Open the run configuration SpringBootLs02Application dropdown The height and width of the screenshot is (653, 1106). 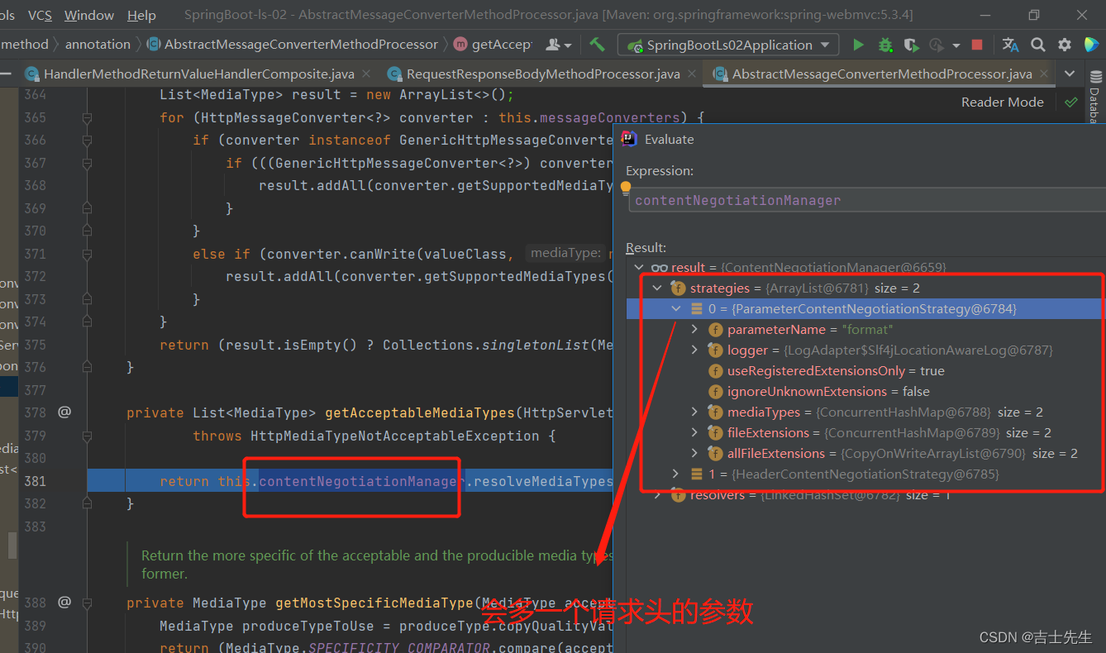click(730, 45)
